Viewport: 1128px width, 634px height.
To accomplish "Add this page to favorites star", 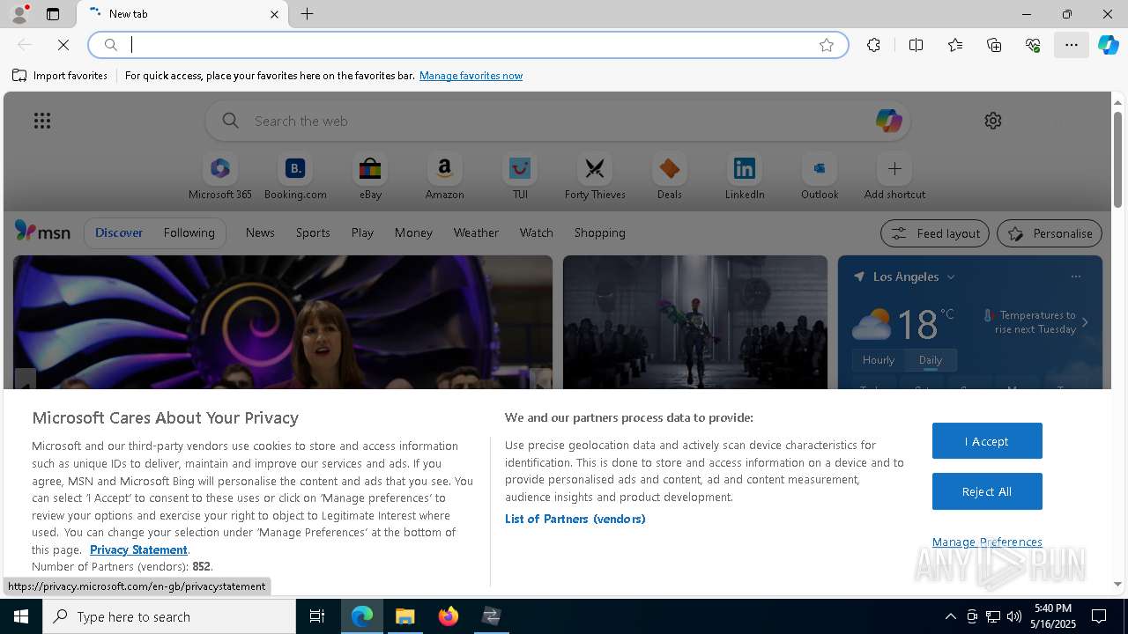I will [827, 45].
